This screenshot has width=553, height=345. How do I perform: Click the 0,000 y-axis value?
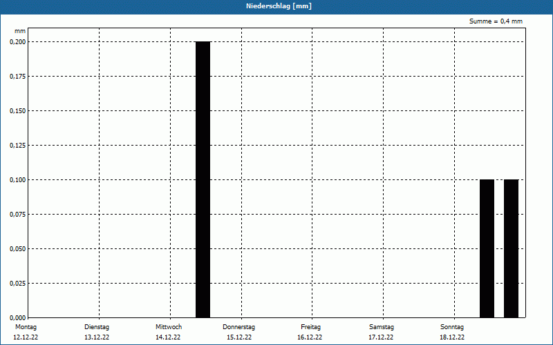[18, 318]
